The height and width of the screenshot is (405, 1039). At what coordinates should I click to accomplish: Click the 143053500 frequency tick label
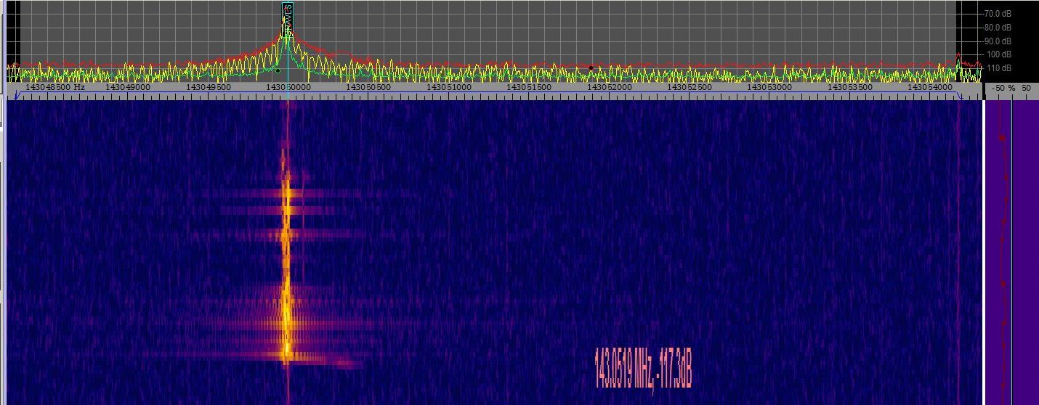click(x=850, y=87)
